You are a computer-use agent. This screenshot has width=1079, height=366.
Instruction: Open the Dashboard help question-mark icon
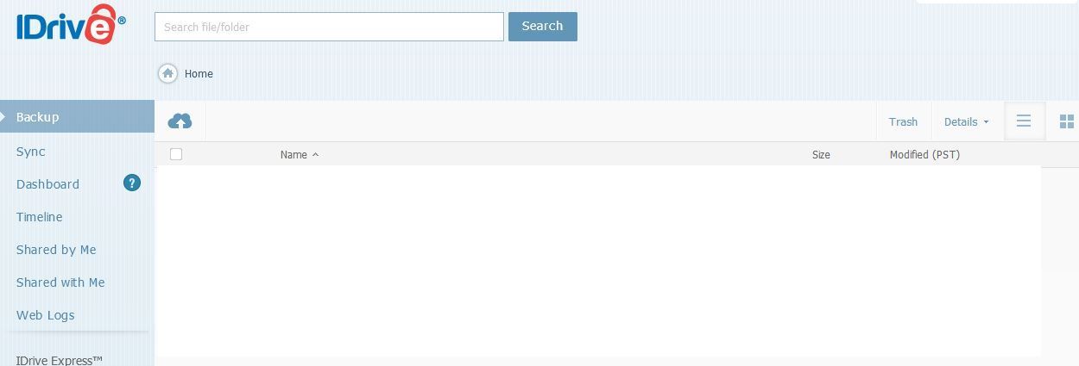(132, 183)
